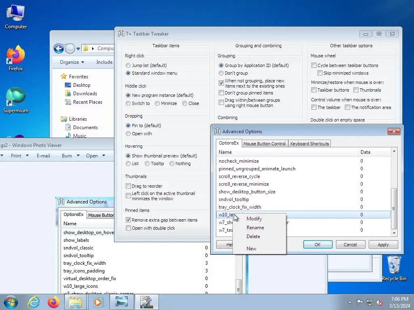Viewport: 414px width, 310px height.
Task: Open network tray icon
Action: pos(370,302)
